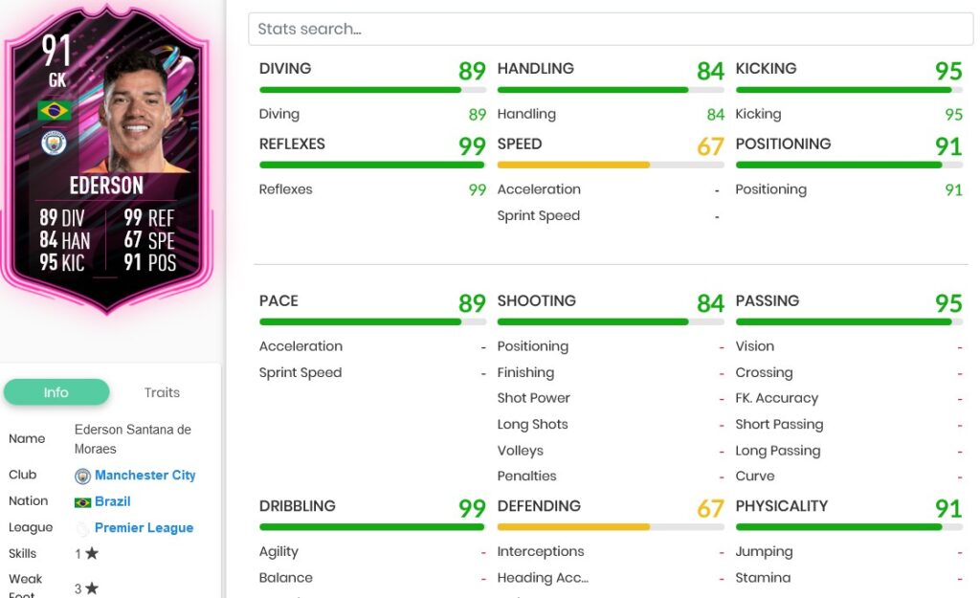Follow the Premier League link

click(144, 527)
